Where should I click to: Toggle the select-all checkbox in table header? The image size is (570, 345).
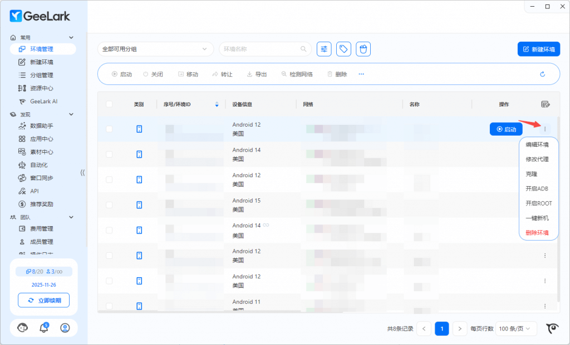[109, 104]
